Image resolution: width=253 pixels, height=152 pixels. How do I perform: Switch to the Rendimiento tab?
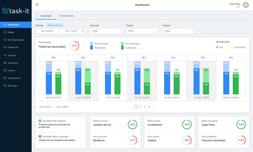(x=67, y=16)
